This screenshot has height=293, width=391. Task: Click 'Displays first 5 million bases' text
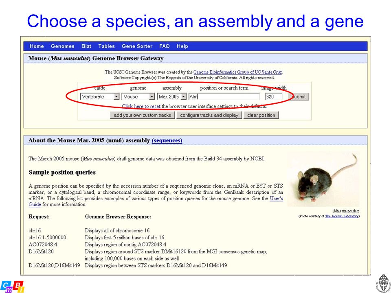pyautogui.click(x=125, y=238)
